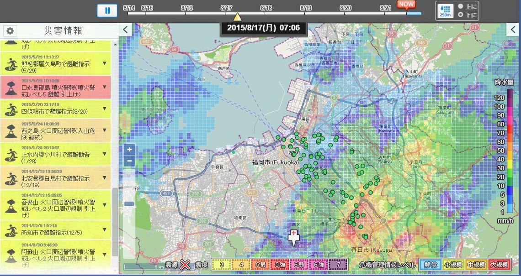This screenshot has width=521, height=276.
Task: Select the 下に radio option
Action: (x=461, y=15)
